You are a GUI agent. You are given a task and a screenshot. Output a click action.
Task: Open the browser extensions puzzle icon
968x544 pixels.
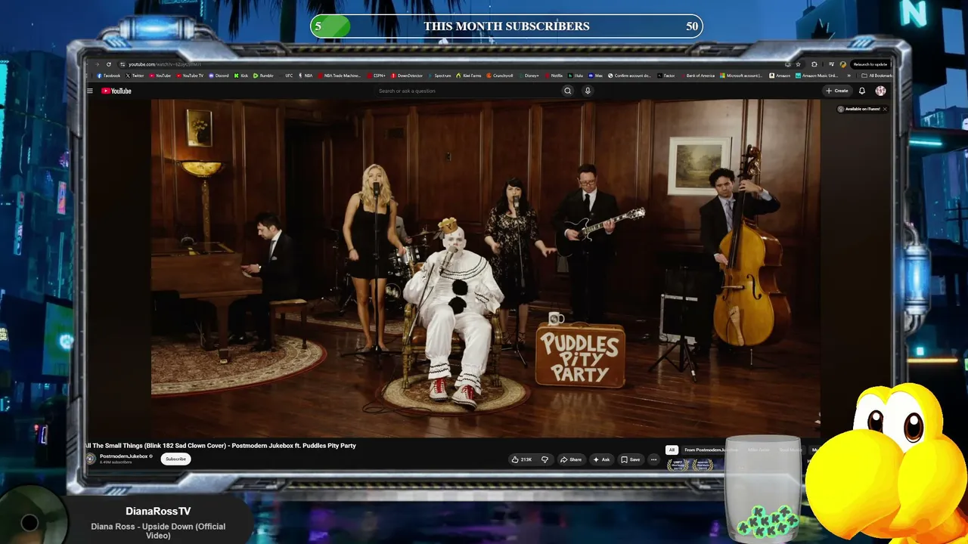(814, 64)
